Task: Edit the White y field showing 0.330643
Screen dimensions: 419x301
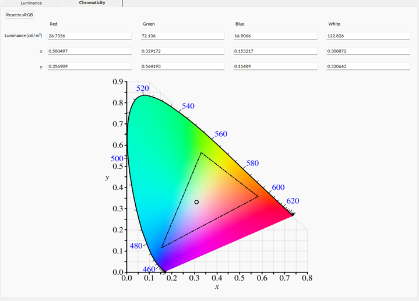Action: [x=368, y=66]
